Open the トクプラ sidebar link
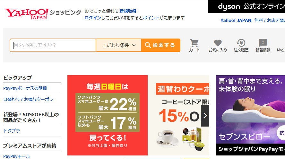Viewport: 285px width, 159px height. pyautogui.click(x=12, y=131)
